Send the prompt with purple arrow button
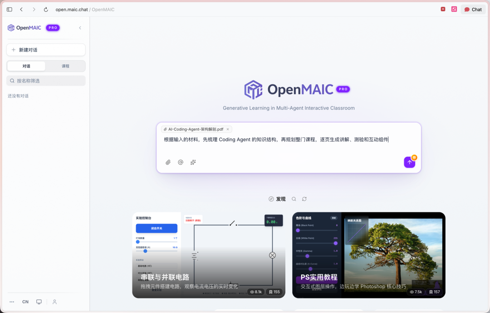This screenshot has width=490, height=313. tap(409, 162)
